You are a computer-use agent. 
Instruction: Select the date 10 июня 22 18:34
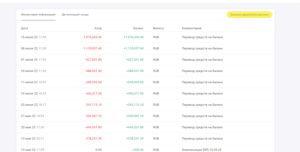[33, 94]
